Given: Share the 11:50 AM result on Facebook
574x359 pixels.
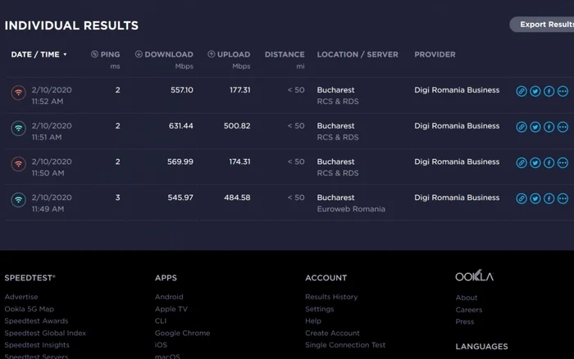Looking at the screenshot, I should tap(549, 162).
